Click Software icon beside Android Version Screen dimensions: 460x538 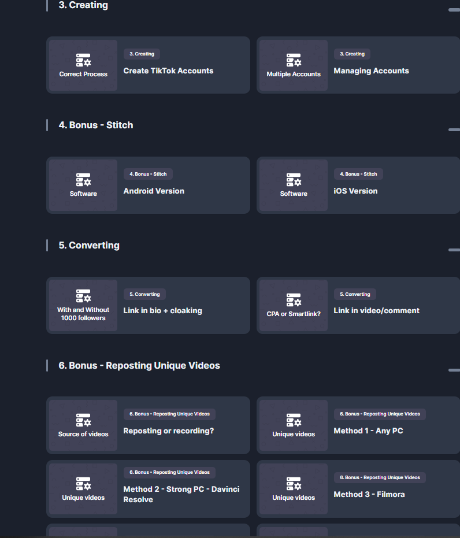pos(83,180)
